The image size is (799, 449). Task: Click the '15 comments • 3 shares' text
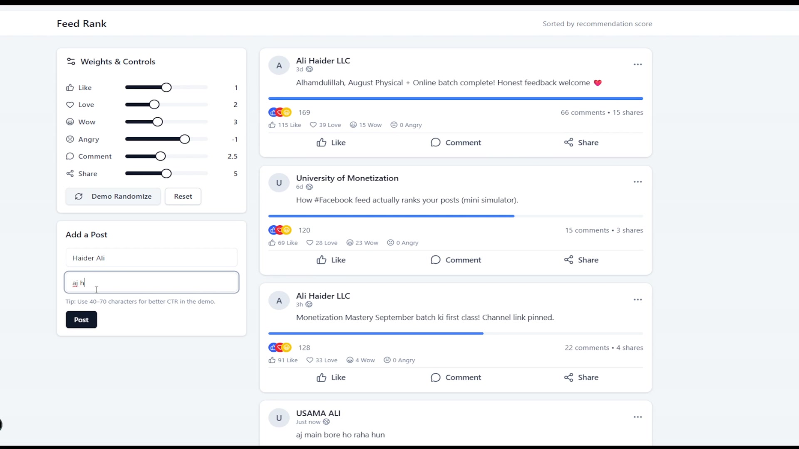click(x=604, y=230)
